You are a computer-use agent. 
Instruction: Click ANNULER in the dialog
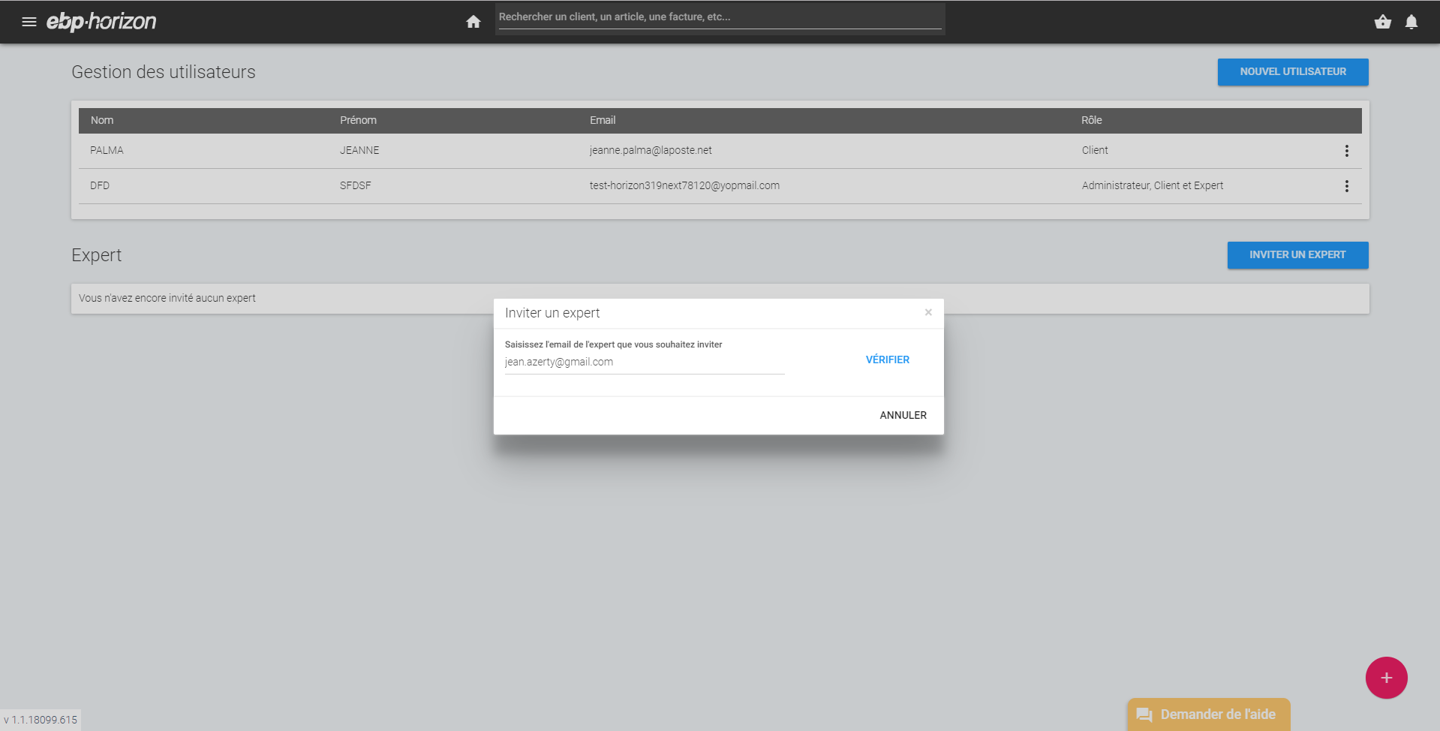(x=903, y=415)
